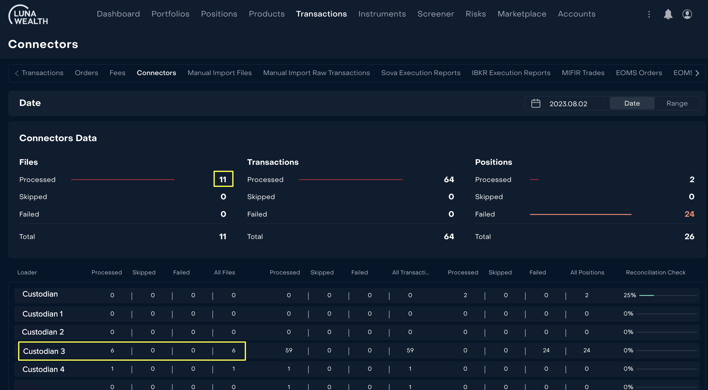
Task: Open notifications bell
Action: pos(668,14)
